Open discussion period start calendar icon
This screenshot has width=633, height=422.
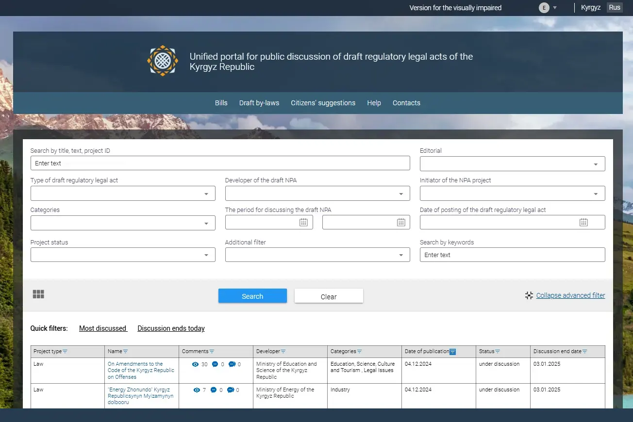click(303, 222)
